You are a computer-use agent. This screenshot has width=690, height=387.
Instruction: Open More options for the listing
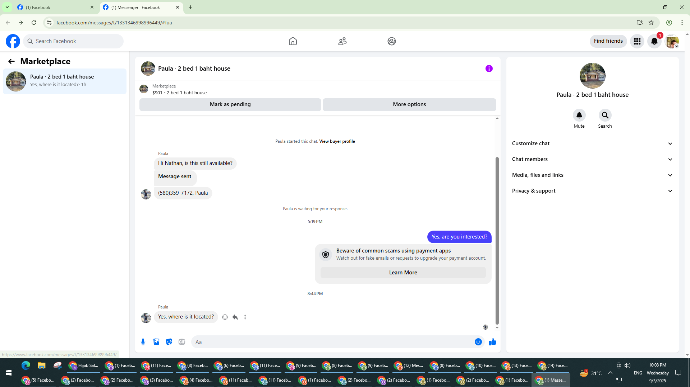409,104
